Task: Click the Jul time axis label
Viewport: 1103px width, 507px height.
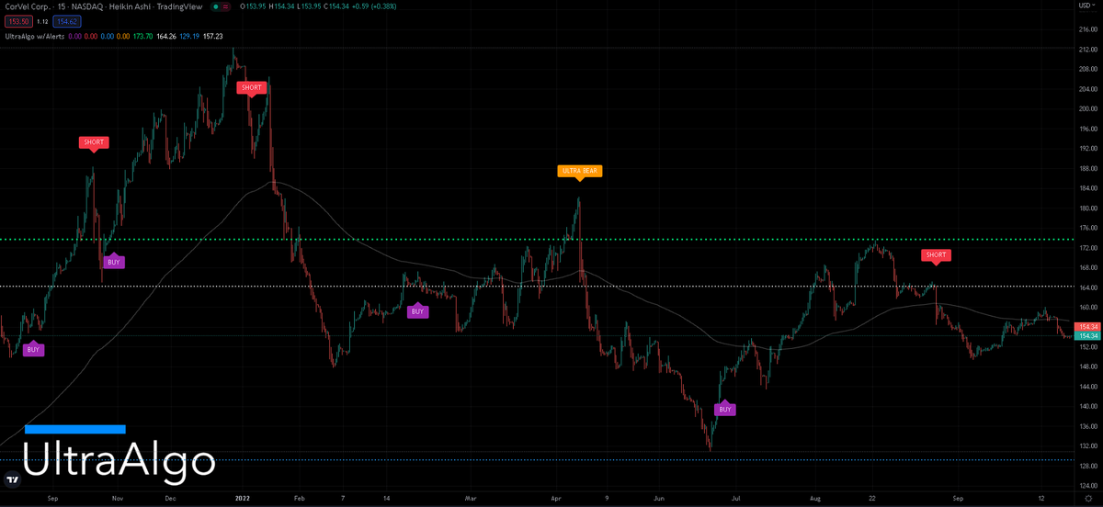Action: click(x=736, y=497)
